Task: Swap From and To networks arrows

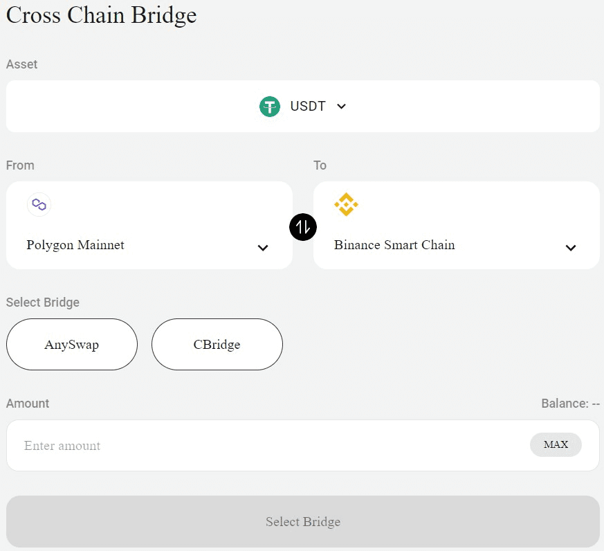Action: (303, 227)
